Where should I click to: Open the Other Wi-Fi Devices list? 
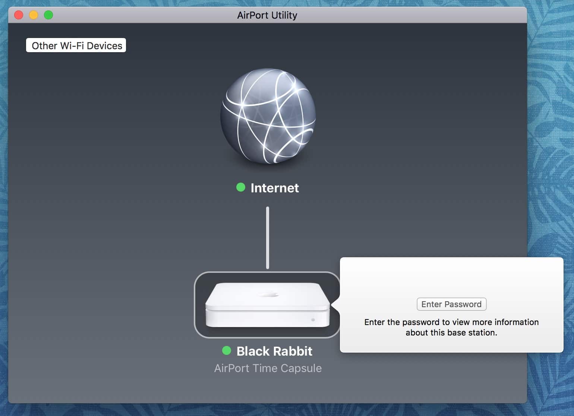point(76,45)
